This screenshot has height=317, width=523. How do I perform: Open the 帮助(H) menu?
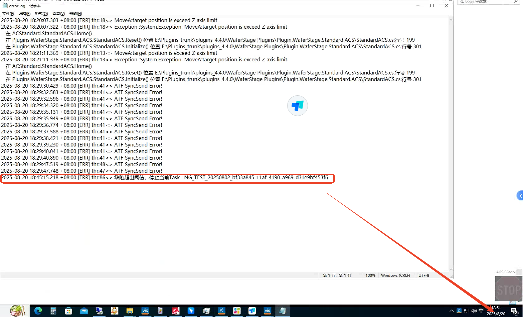[75, 14]
